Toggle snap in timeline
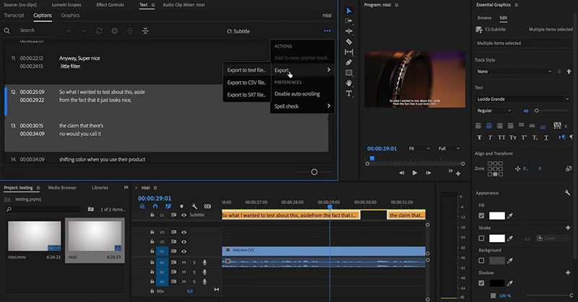 155,207
